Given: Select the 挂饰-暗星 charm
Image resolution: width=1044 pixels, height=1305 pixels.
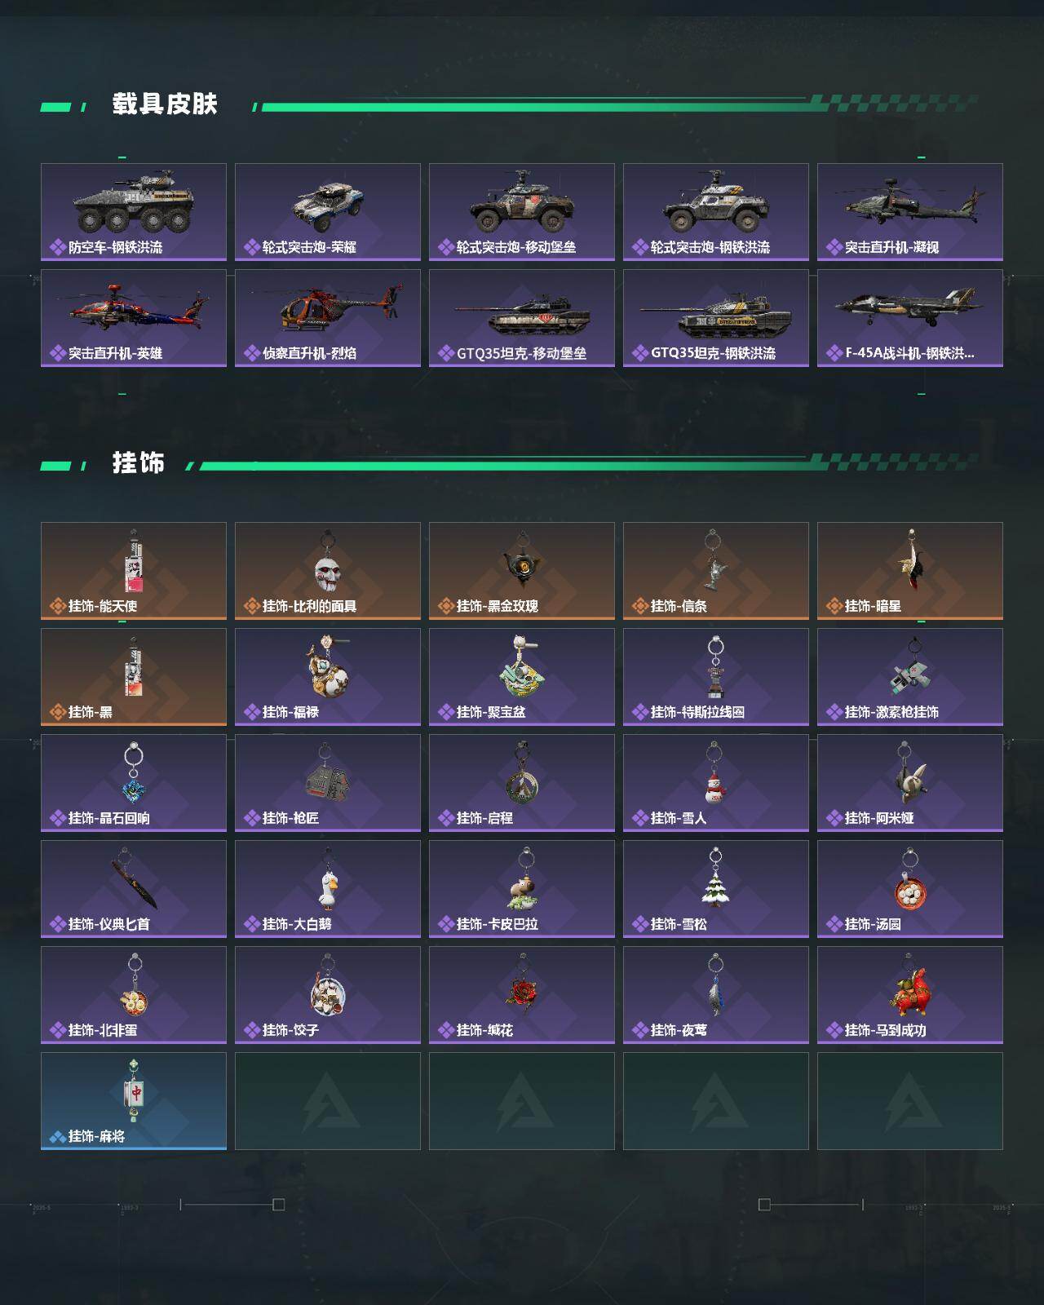Looking at the screenshot, I should tap(910, 571).
